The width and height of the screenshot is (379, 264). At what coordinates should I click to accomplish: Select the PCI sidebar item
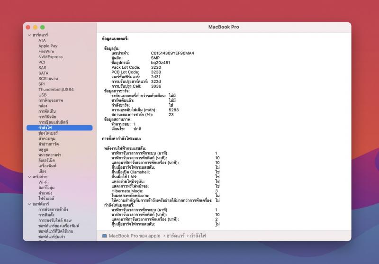pyautogui.click(x=42, y=62)
